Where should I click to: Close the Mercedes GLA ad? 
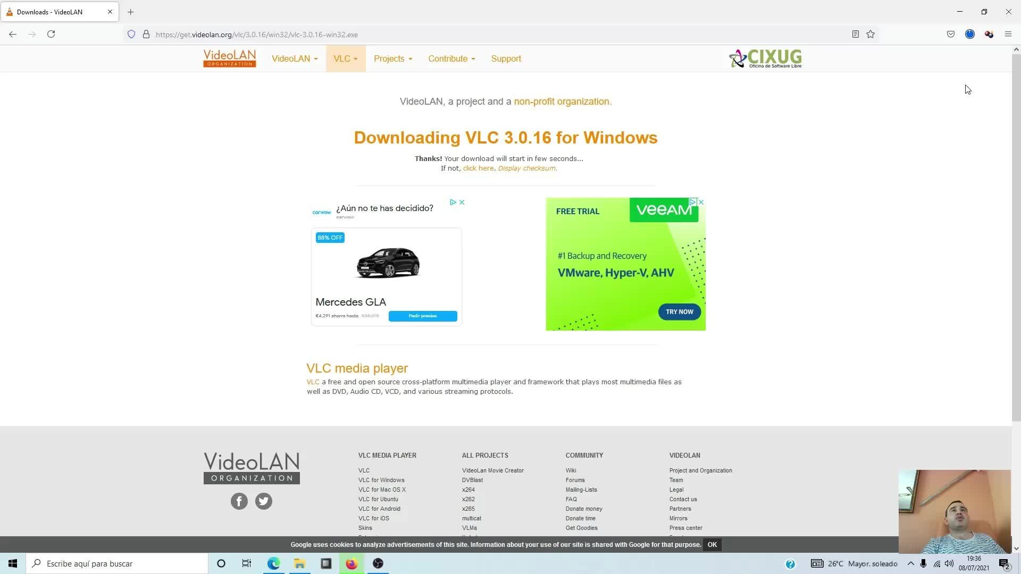point(462,202)
